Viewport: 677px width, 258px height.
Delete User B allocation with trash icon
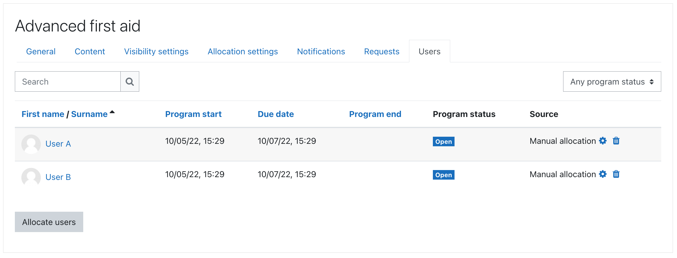[x=616, y=174]
